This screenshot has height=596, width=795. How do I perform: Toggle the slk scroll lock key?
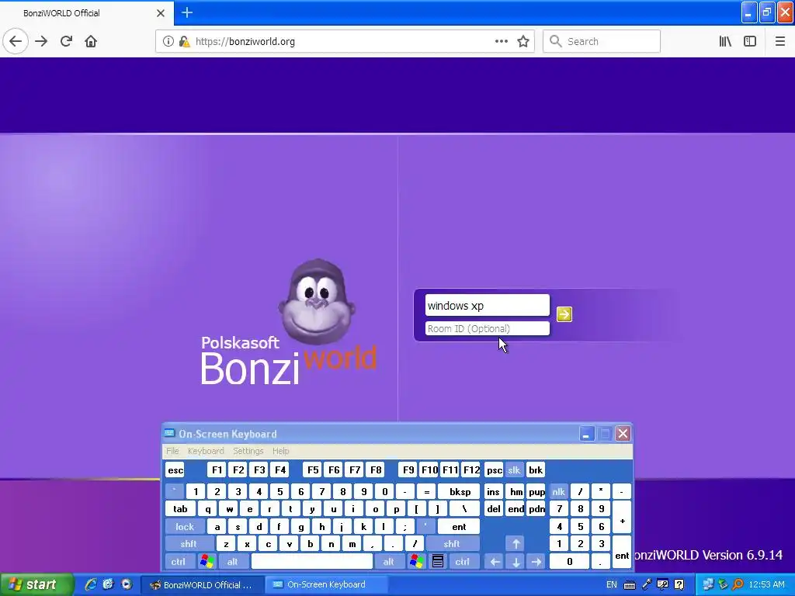pos(514,470)
